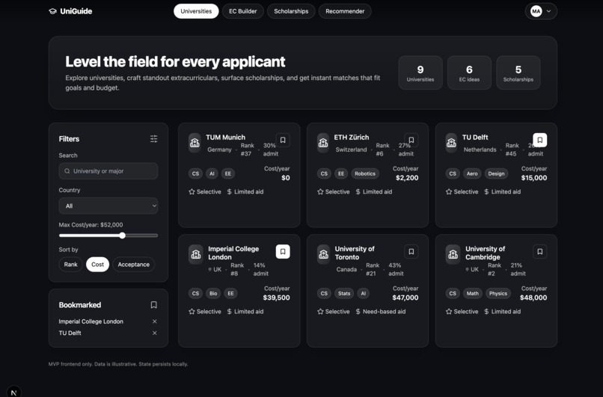
Task: Bookmark TUM Munich
Action: click(x=283, y=140)
